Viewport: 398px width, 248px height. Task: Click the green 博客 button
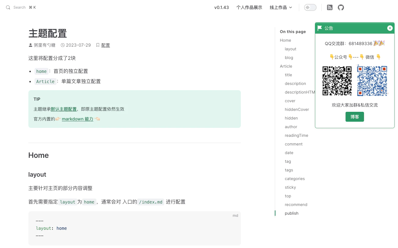(x=354, y=117)
